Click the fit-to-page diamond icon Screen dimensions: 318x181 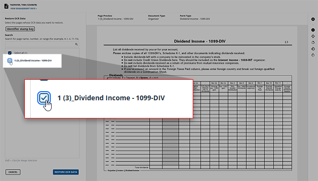point(313,36)
